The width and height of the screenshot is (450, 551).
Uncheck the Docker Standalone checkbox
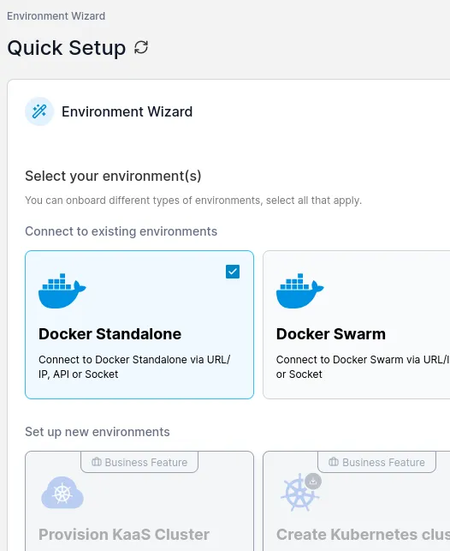click(233, 272)
